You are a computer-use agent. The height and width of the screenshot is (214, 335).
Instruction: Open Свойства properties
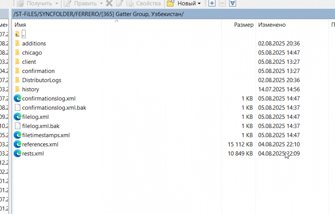click(144, 3)
